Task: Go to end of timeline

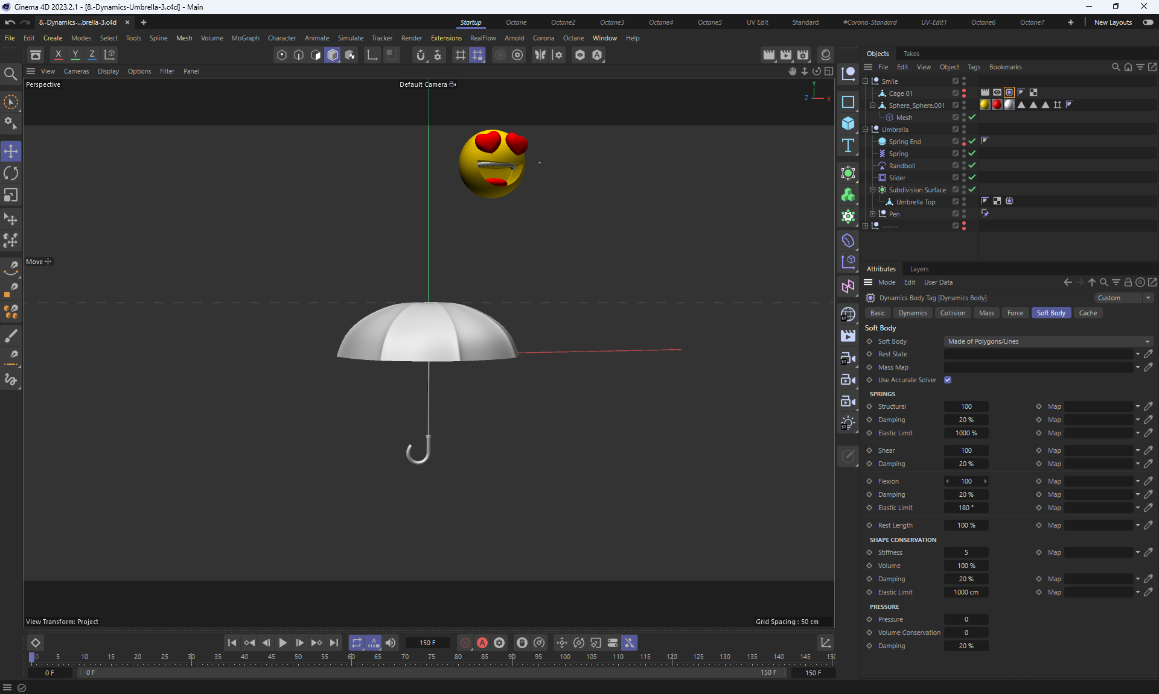Action: coord(334,643)
